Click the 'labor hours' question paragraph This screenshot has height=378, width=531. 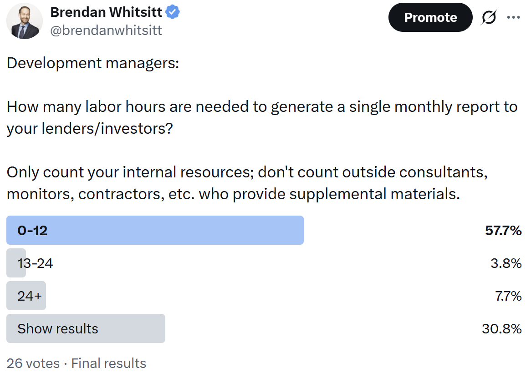click(262, 118)
